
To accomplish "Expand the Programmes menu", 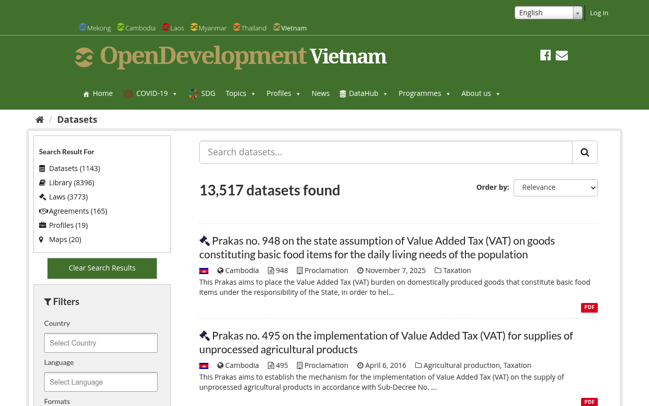I will (x=424, y=93).
